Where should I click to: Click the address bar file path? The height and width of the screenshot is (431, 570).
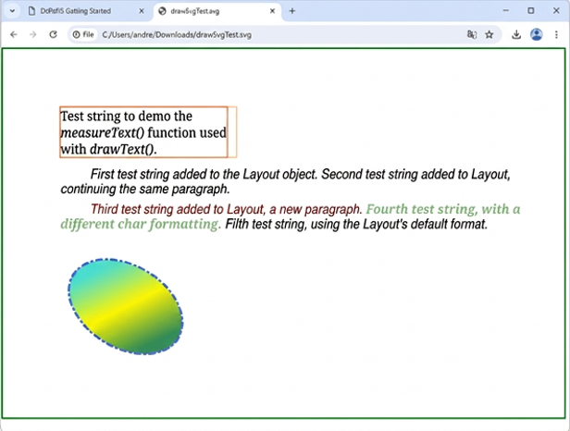[x=177, y=34]
